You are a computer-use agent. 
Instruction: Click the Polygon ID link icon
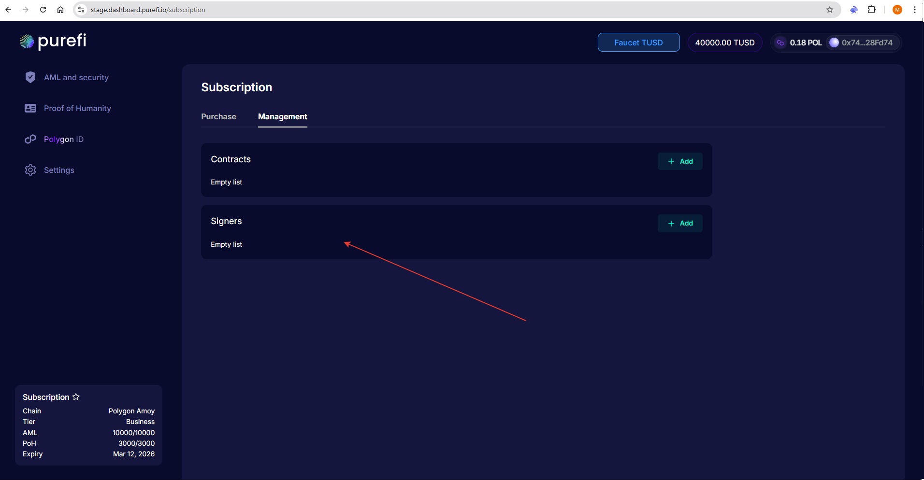point(30,139)
